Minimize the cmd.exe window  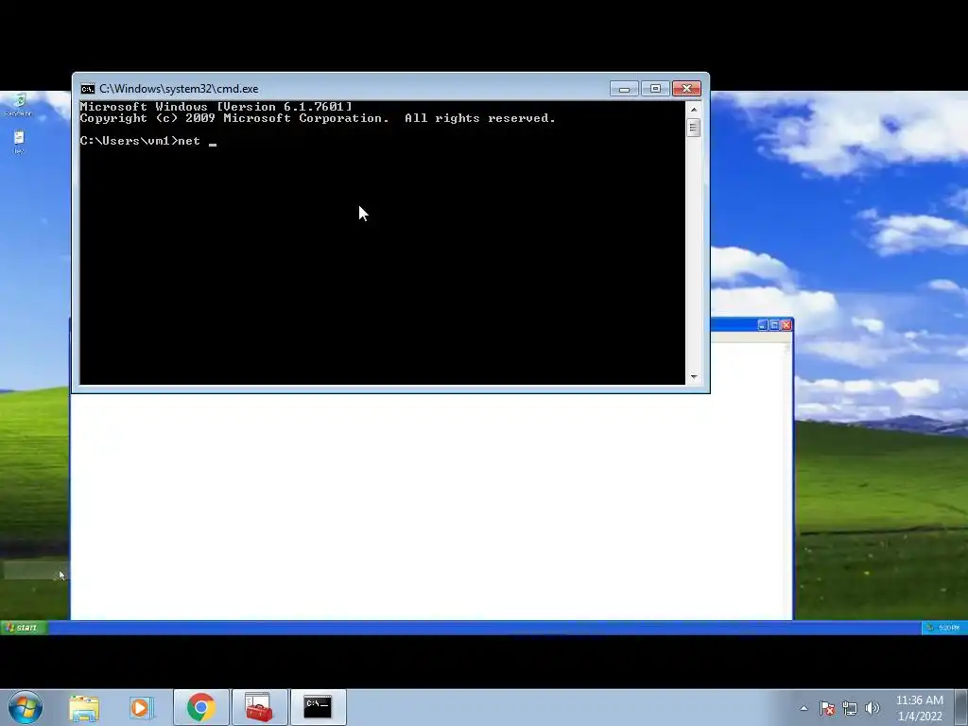[624, 89]
